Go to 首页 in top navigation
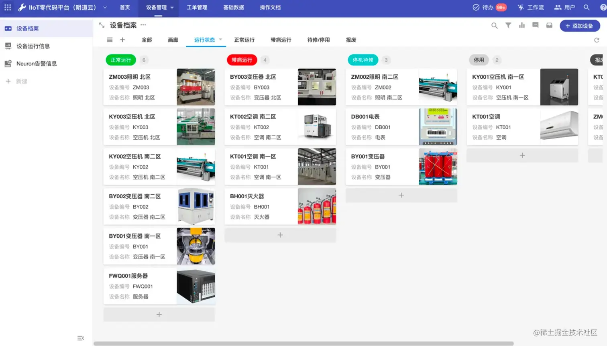The width and height of the screenshot is (607, 346). pyautogui.click(x=125, y=7)
